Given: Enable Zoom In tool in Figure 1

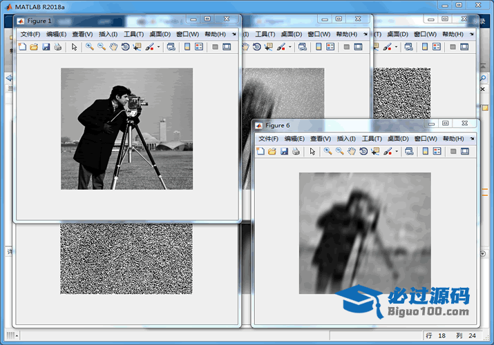Looking at the screenshot, I should pos(90,47).
